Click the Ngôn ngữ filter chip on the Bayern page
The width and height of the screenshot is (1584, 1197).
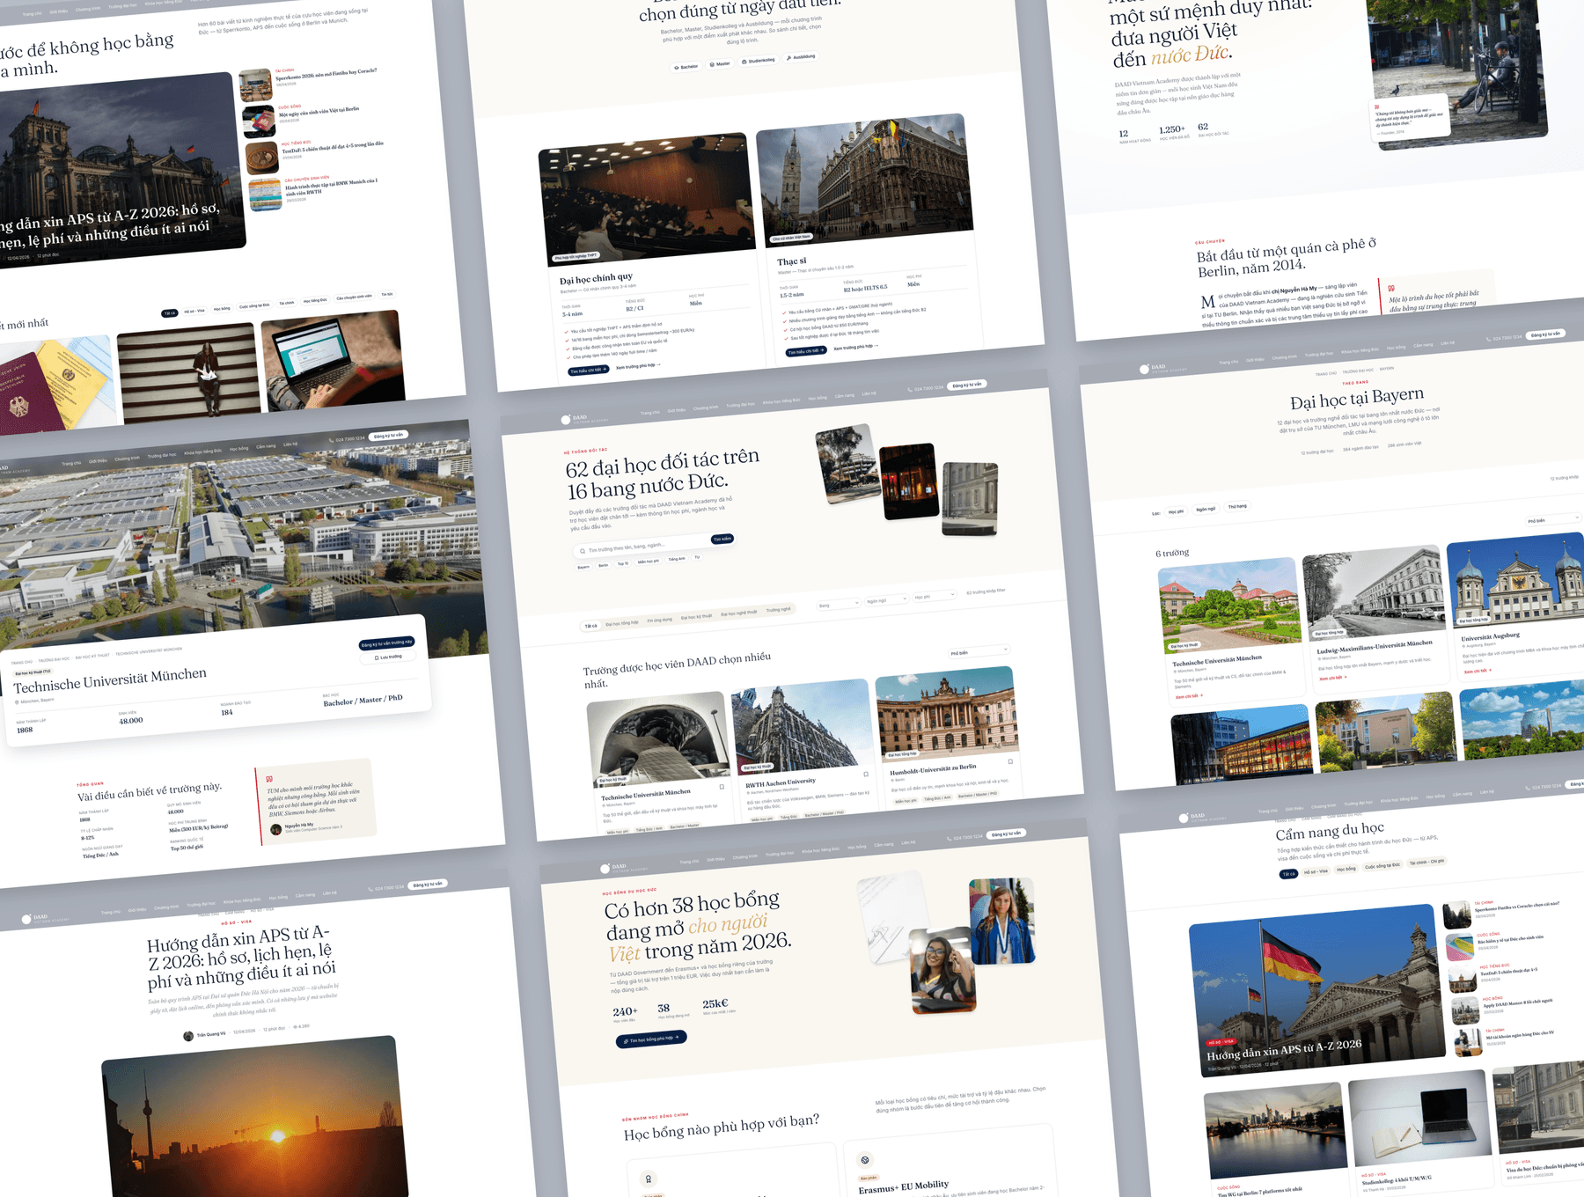click(1206, 509)
